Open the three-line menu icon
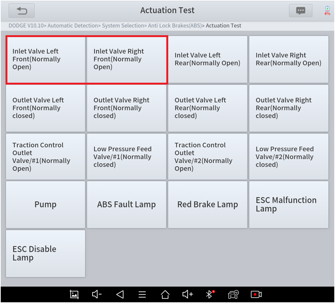335x303 pixels. pos(142,294)
